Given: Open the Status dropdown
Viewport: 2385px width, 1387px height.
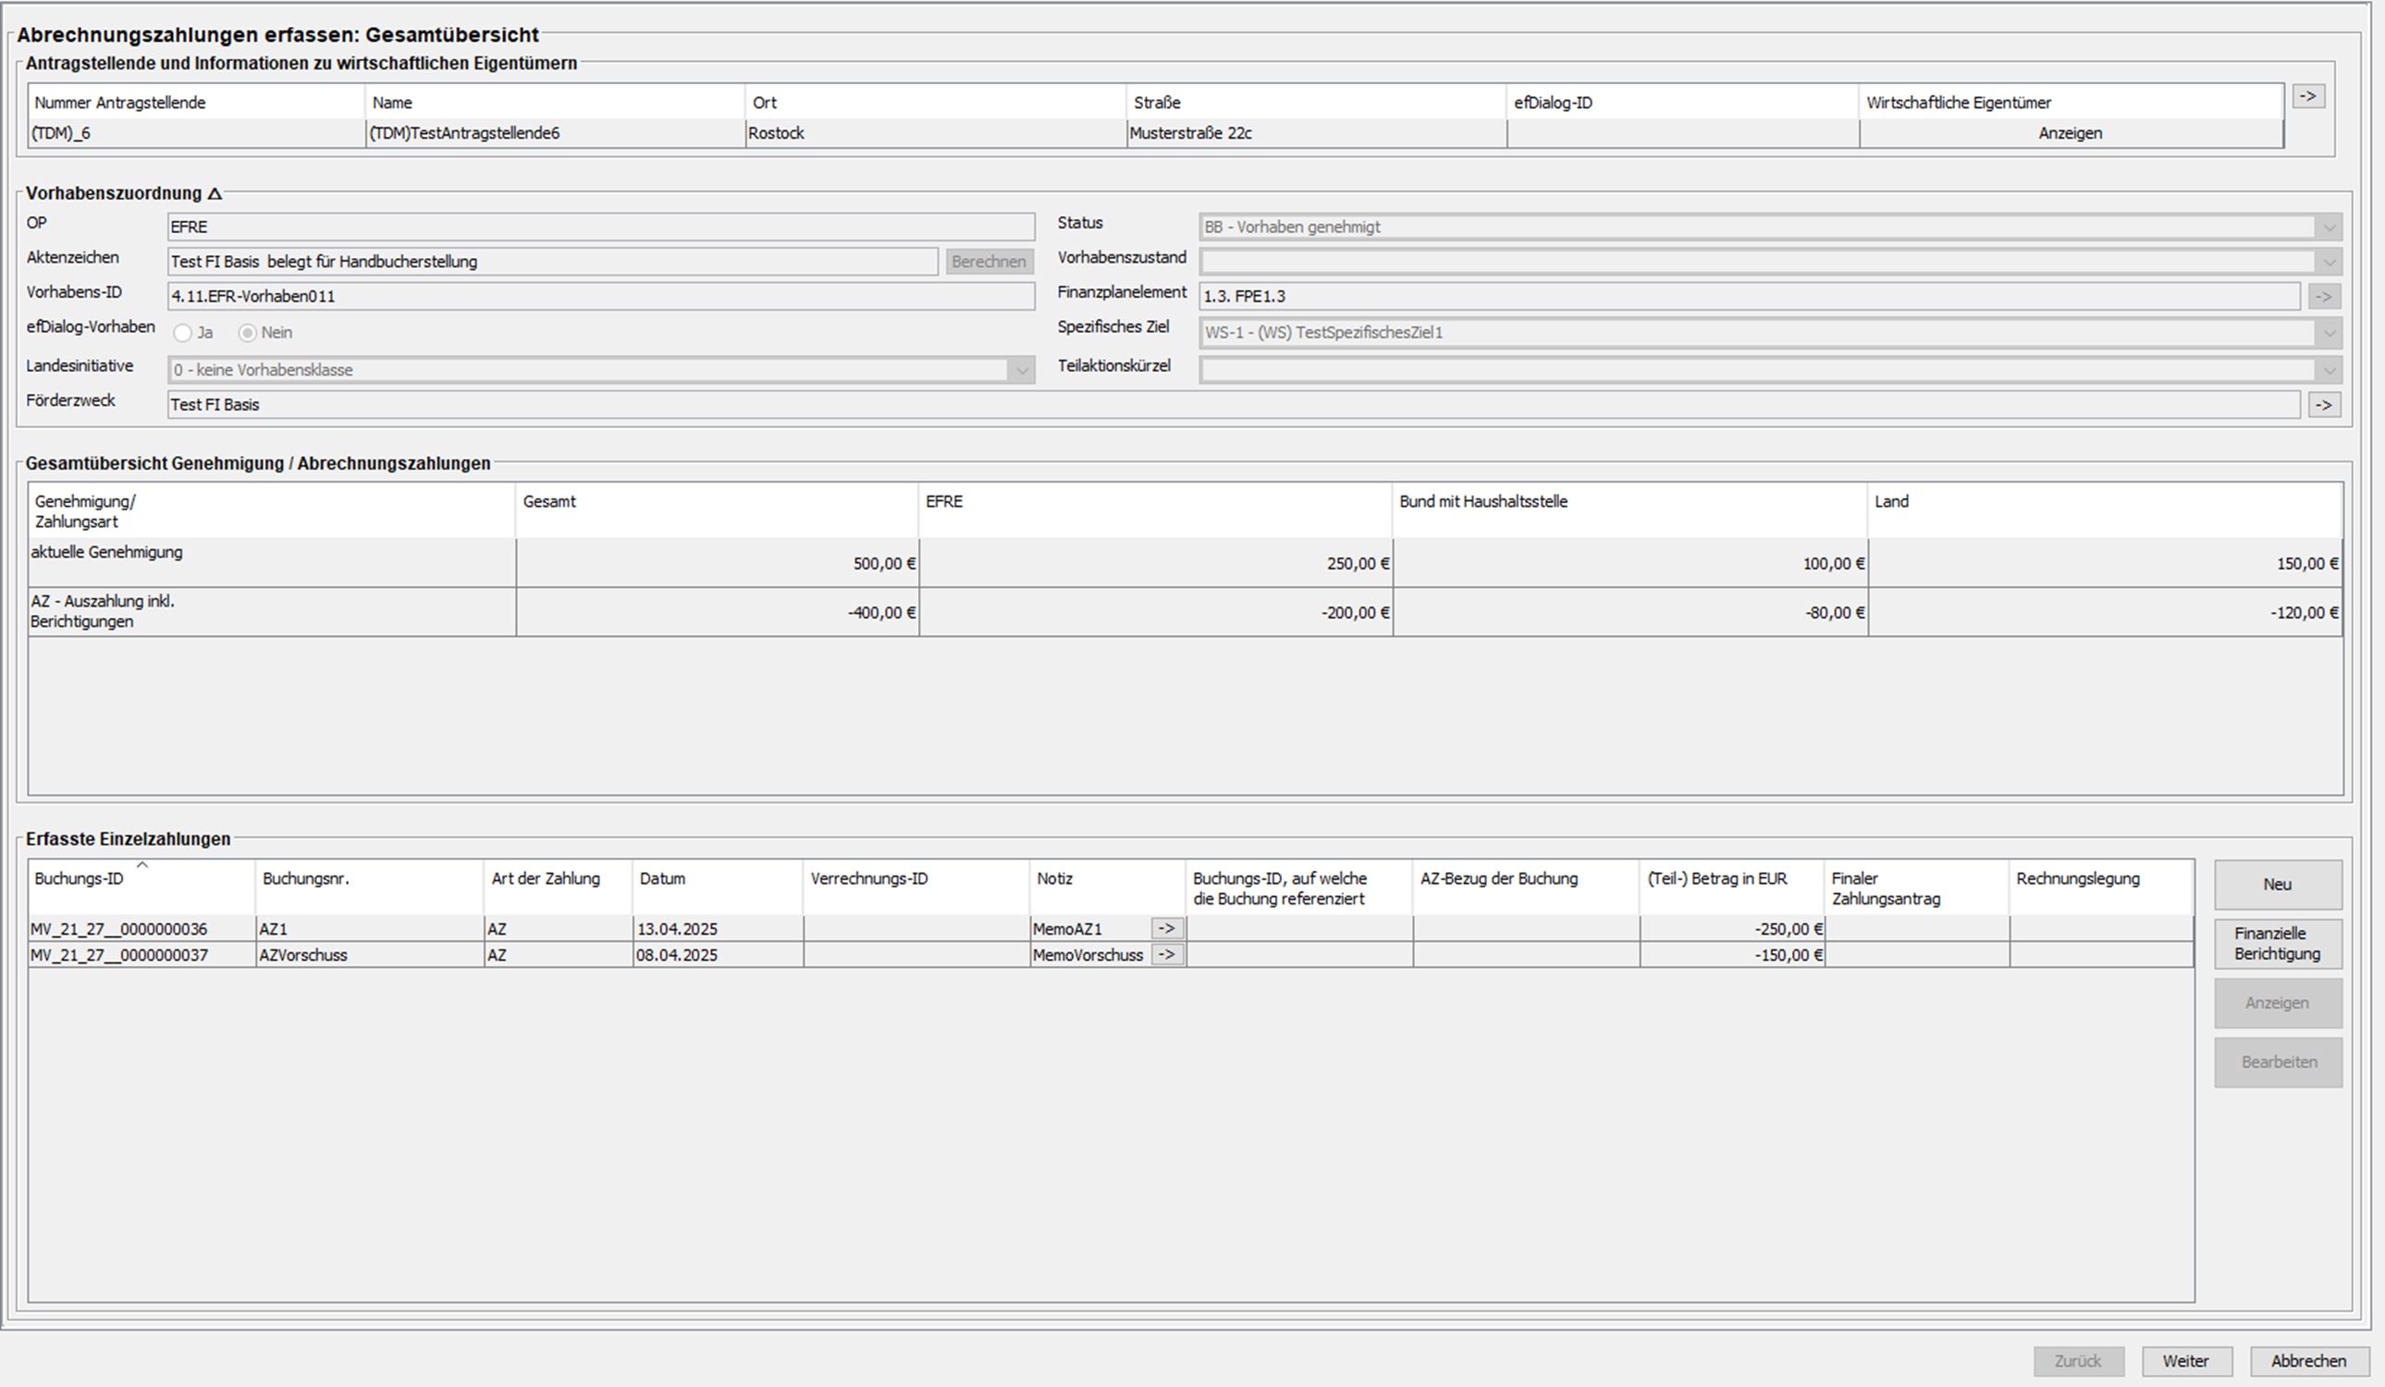Looking at the screenshot, I should click(x=2330, y=227).
